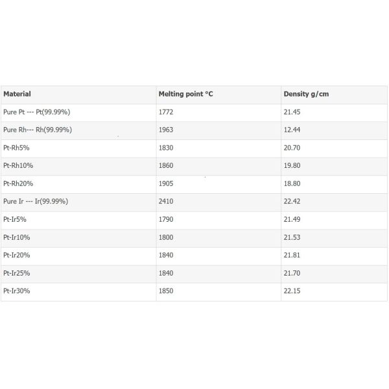
Task: Select the Pure Pt --- Pt(99.99%) cell
Action: [x=36, y=112]
